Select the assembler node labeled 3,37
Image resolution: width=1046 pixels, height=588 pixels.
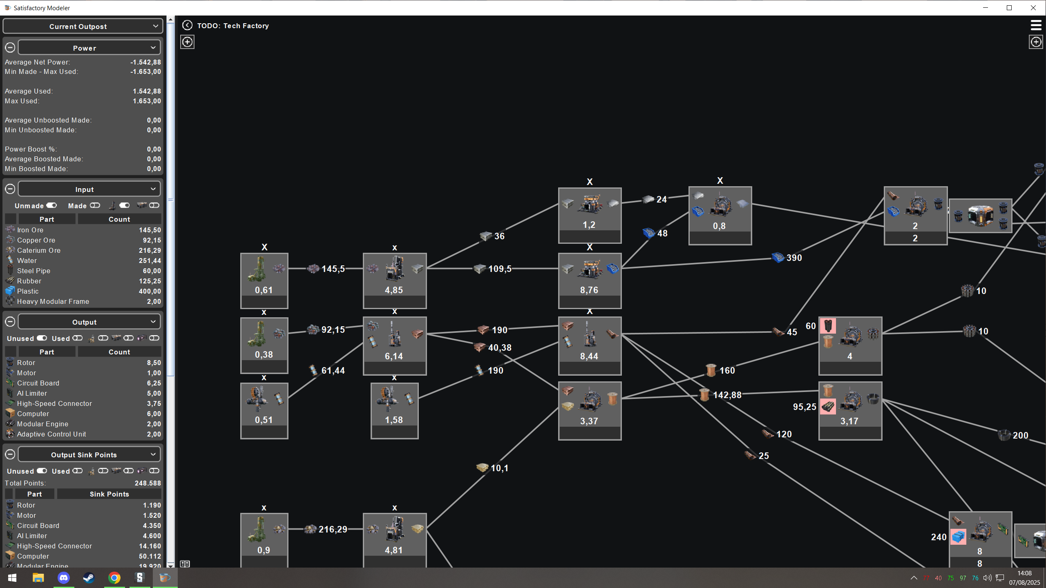coord(590,411)
